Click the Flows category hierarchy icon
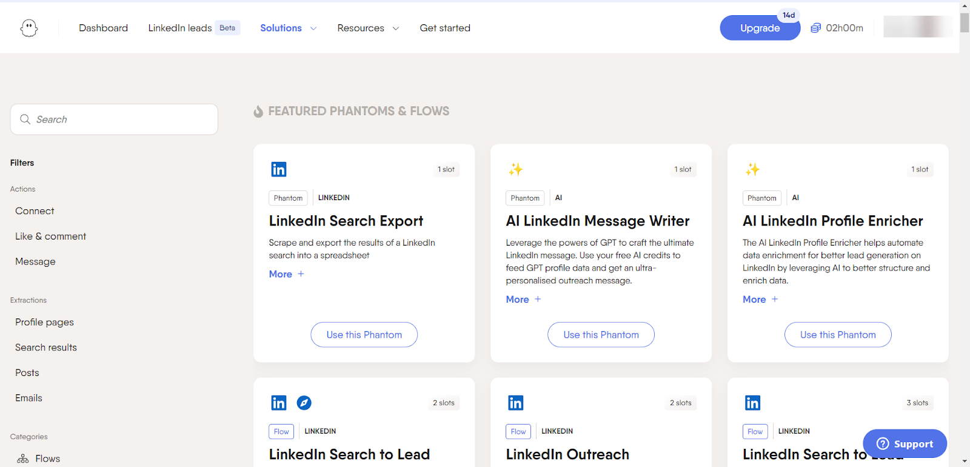 pos(23,459)
